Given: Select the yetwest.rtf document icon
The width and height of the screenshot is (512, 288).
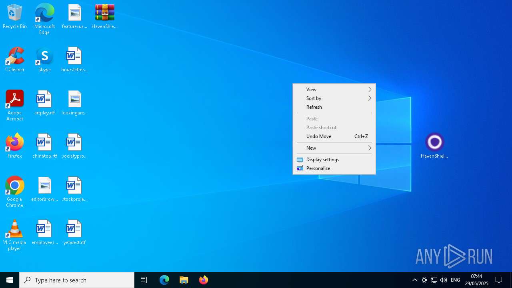Looking at the screenshot, I should click(74, 233).
